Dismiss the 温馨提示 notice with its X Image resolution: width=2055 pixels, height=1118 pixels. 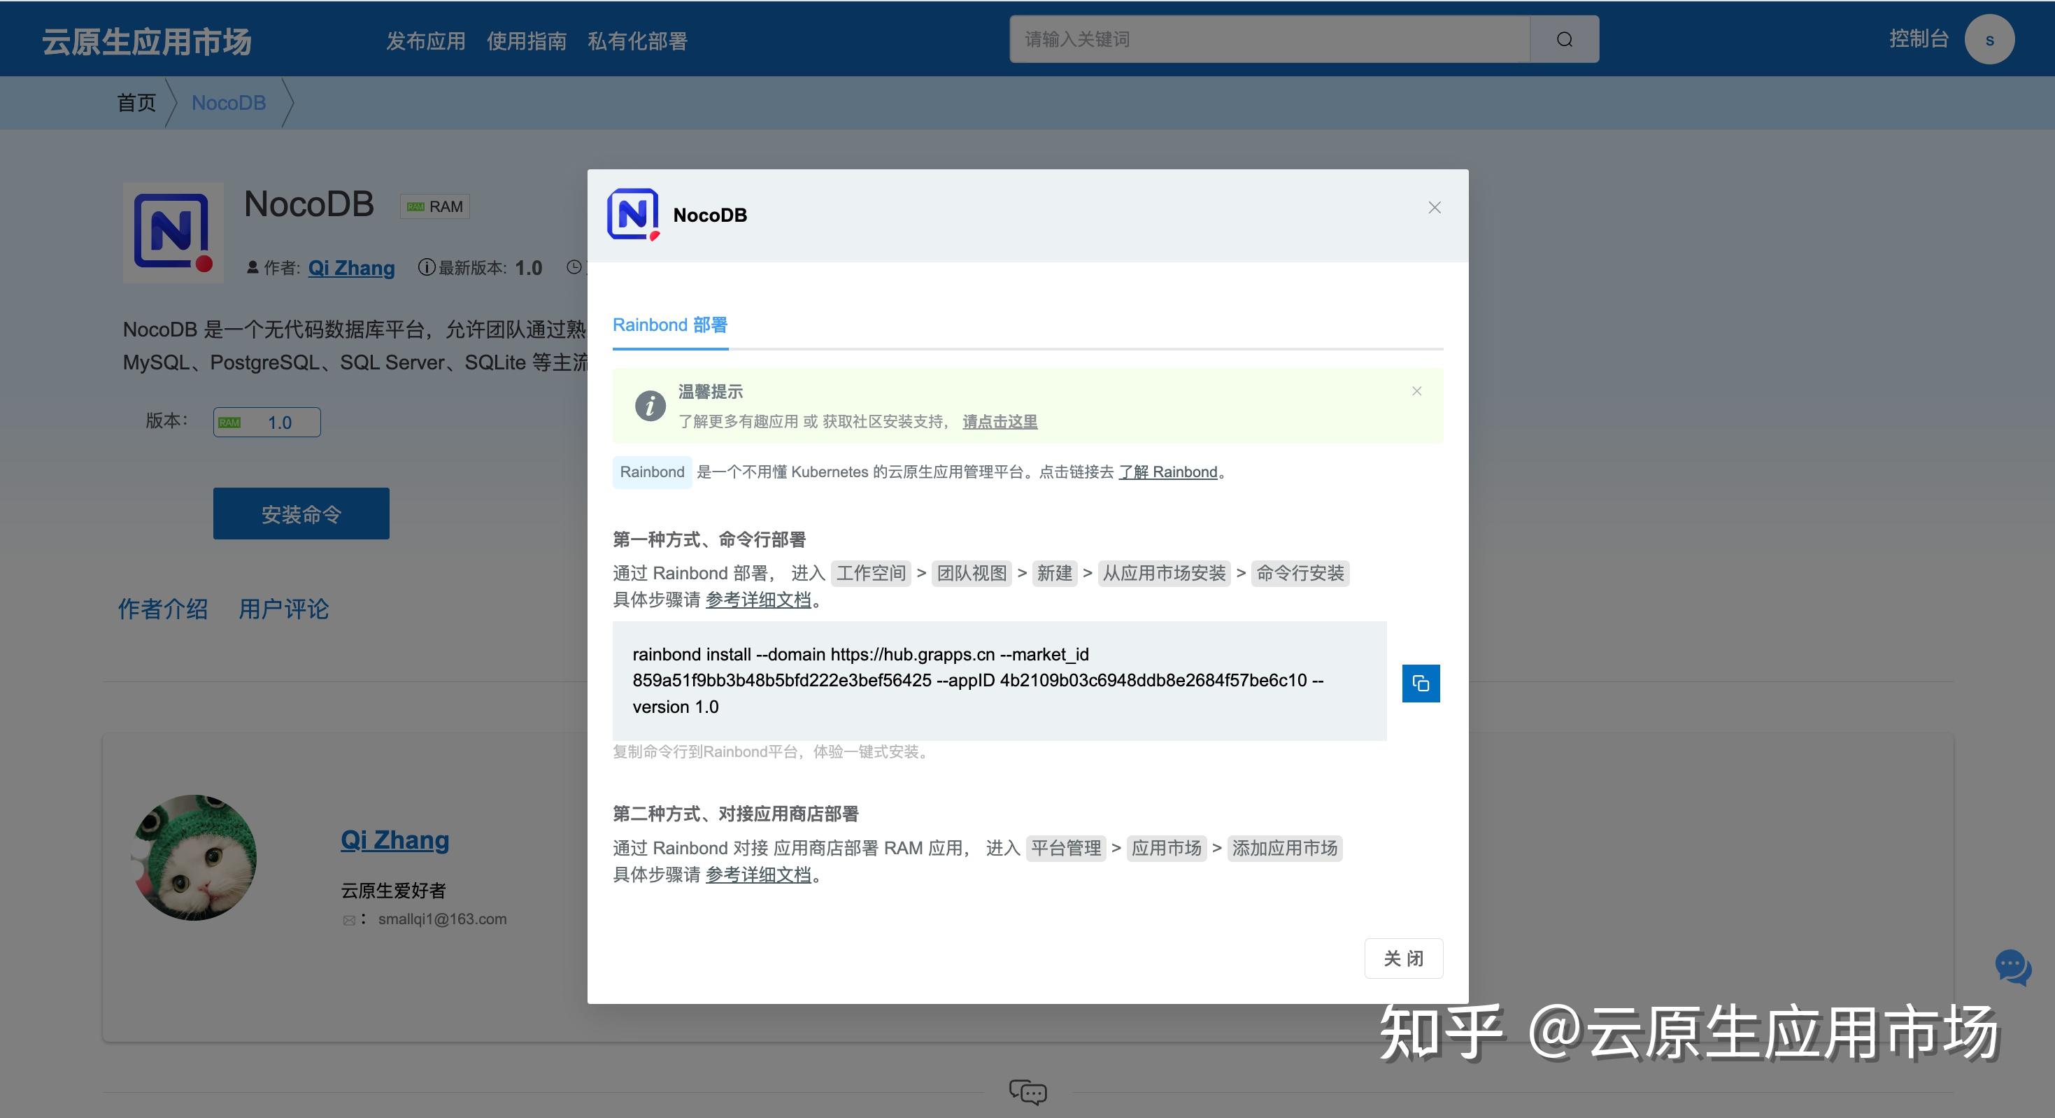click(1417, 391)
